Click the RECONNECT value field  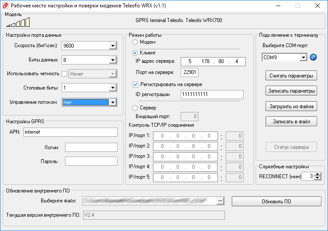tap(308, 176)
